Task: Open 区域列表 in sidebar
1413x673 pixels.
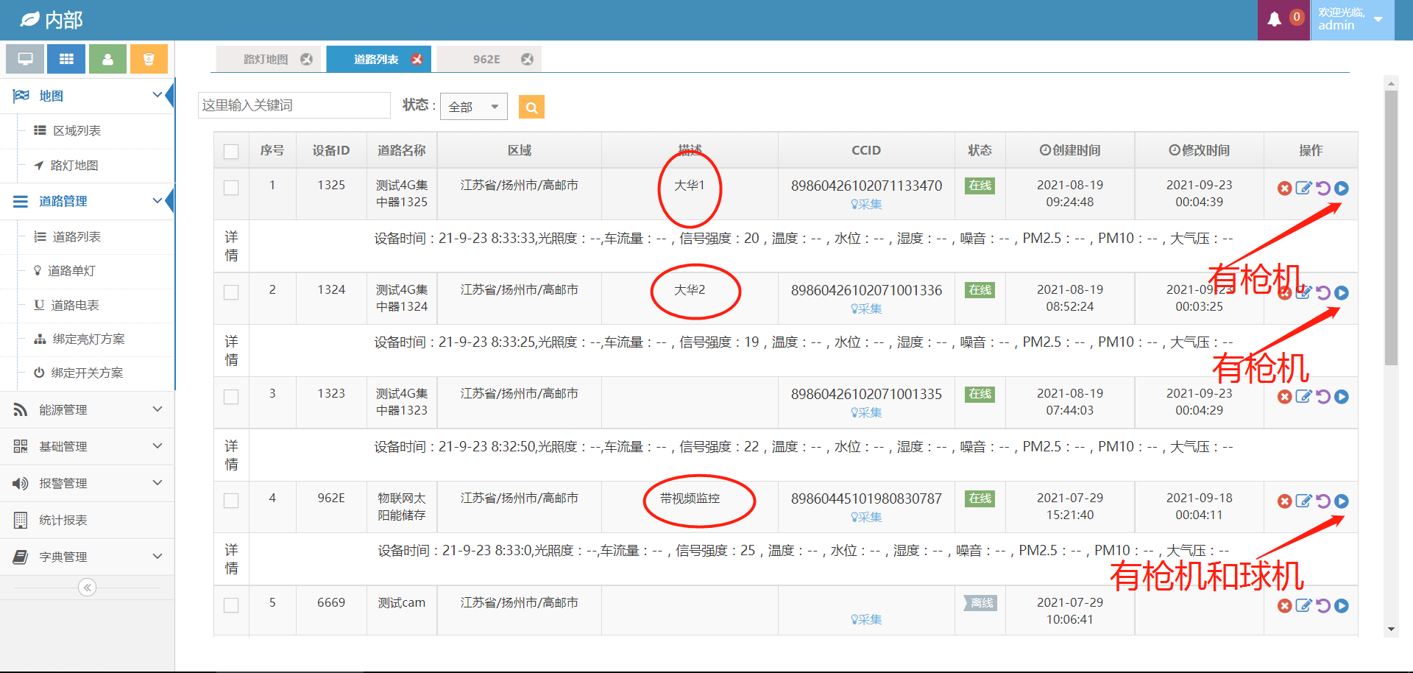Action: click(x=77, y=130)
